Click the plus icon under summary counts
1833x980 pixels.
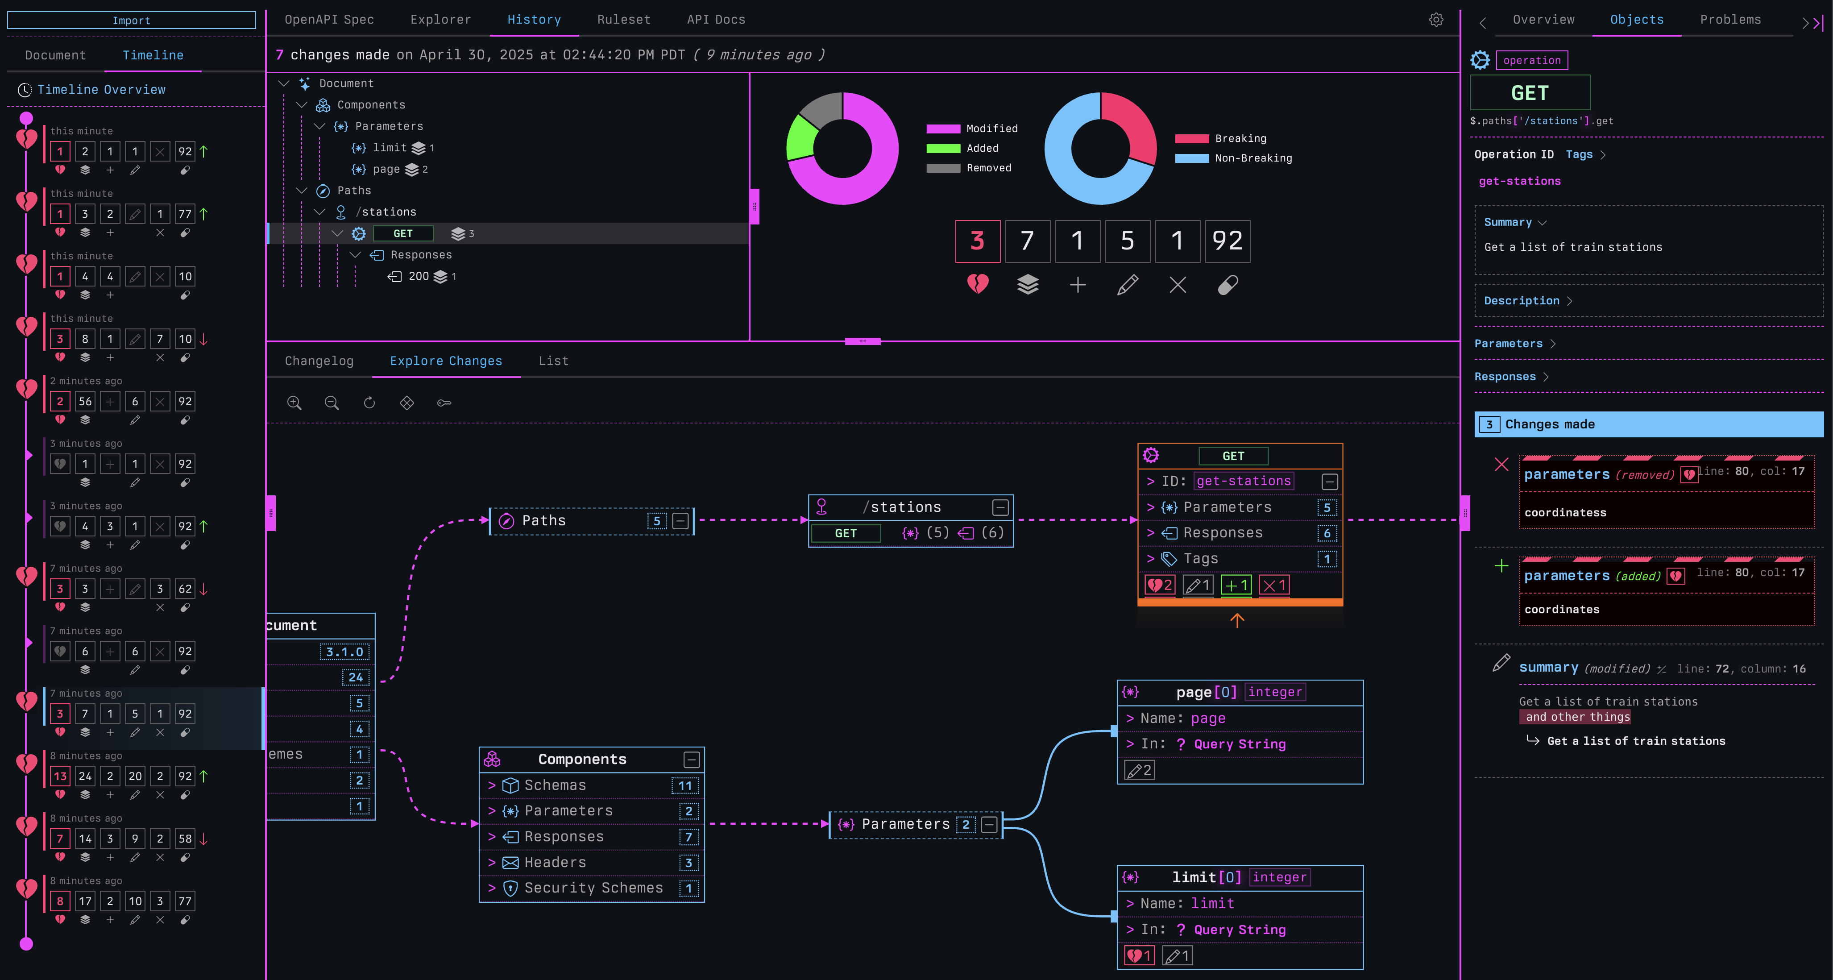1078,285
